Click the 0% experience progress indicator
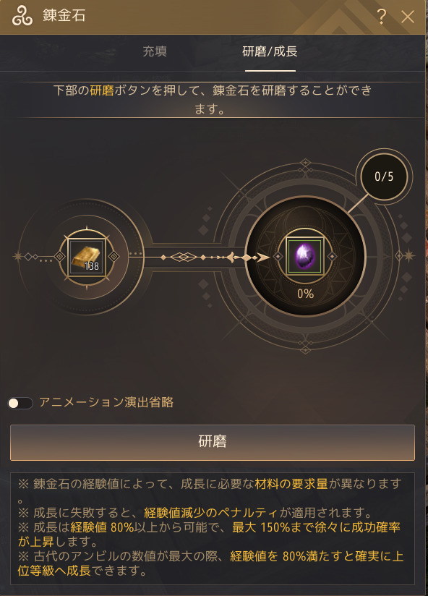The height and width of the screenshot is (596, 428). pos(305,294)
